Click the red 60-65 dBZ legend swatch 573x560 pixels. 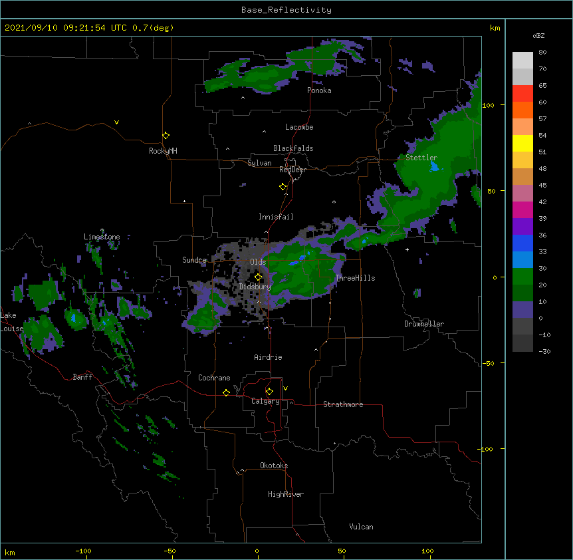pos(522,94)
